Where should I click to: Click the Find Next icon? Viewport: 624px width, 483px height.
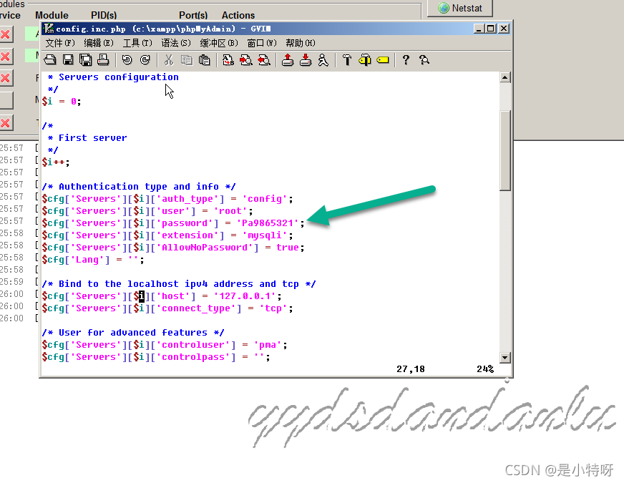[x=246, y=59]
